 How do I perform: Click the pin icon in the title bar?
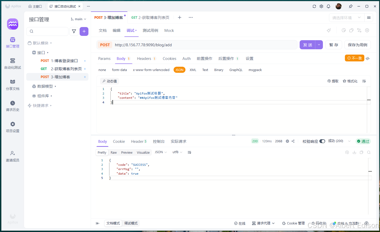tap(351, 6)
